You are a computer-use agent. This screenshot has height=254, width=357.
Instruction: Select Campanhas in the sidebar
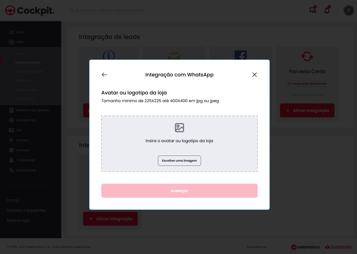coord(26,120)
